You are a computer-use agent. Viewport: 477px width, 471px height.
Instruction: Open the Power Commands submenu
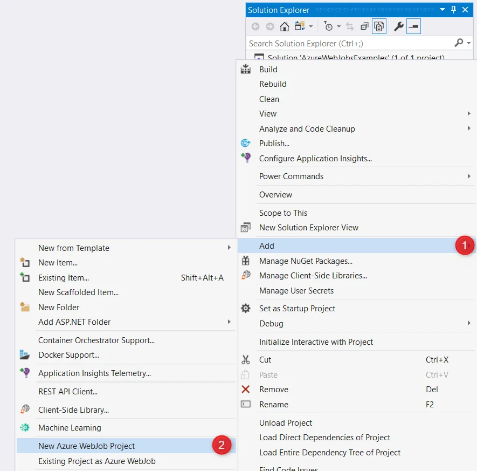point(356,176)
